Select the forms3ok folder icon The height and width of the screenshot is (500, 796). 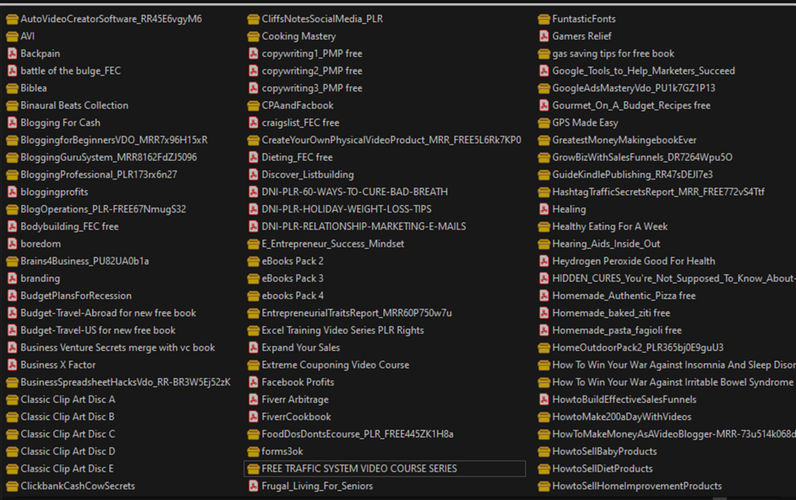coord(253,452)
